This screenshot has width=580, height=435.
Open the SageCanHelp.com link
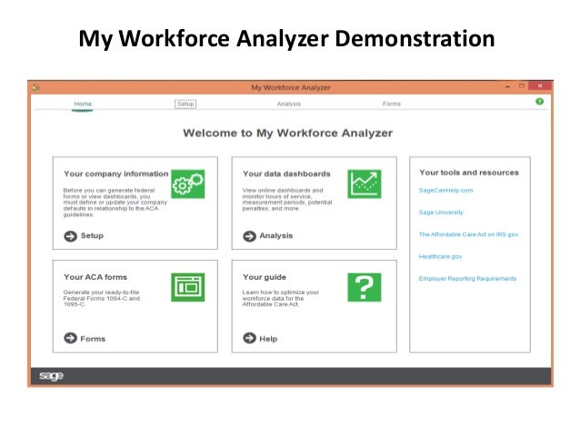(x=445, y=191)
